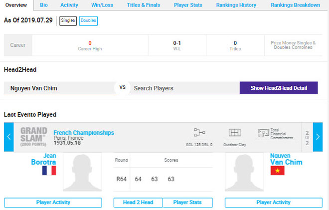Go to the previous event with left arrow
329x210 pixels.
coord(8,137)
